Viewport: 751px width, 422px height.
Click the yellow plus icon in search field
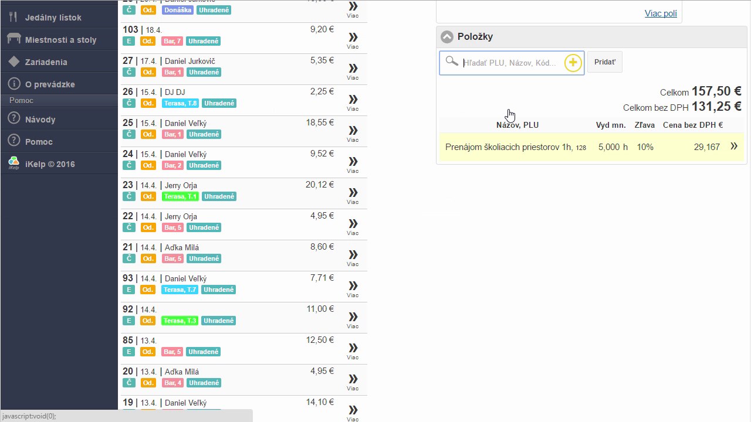coord(573,63)
